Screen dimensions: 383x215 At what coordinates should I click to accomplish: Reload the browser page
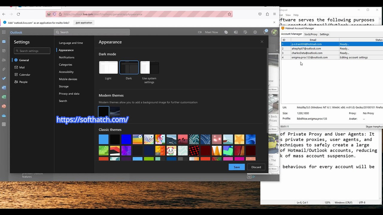pyautogui.click(x=19, y=14)
